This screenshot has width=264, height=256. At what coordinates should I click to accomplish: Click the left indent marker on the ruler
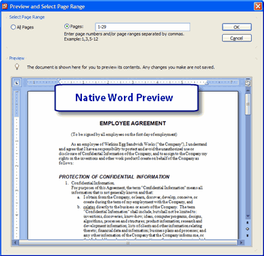coord(58,81)
